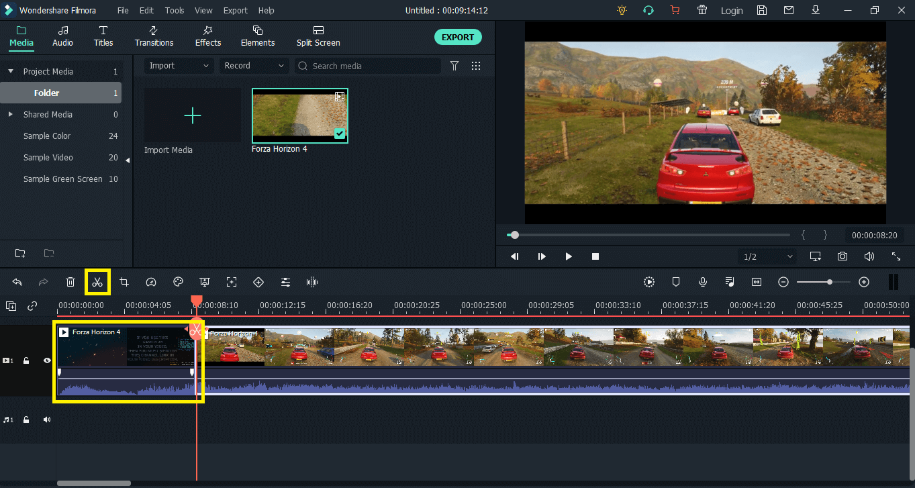Image resolution: width=915 pixels, height=488 pixels.
Task: Select the Crop tool icon
Action: point(124,282)
